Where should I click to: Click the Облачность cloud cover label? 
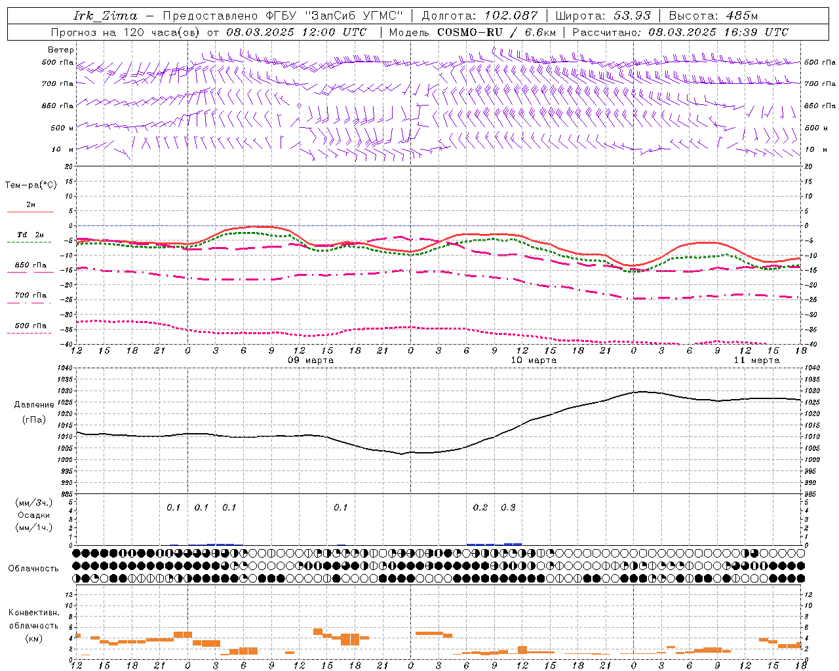pyautogui.click(x=33, y=569)
